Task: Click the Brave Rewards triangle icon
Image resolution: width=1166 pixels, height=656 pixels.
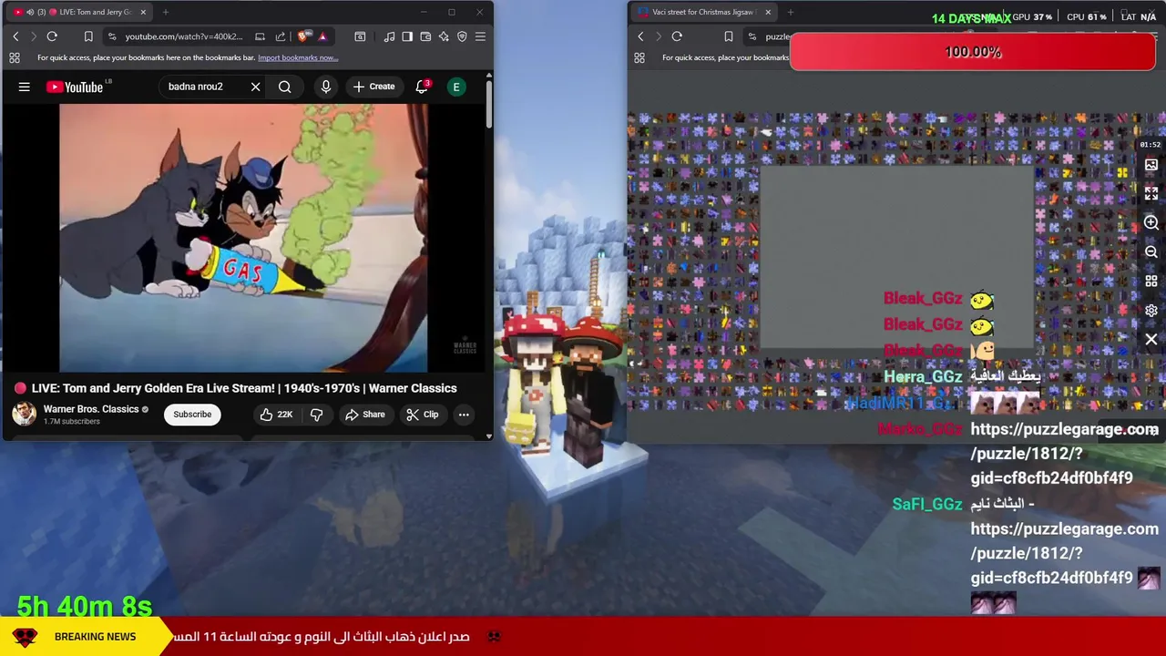Action: (x=322, y=36)
